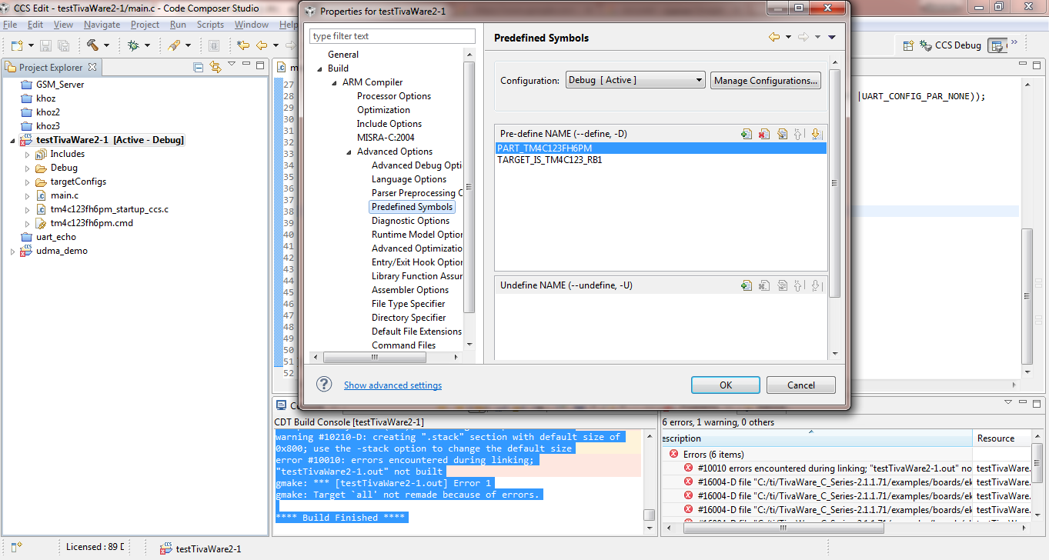
Task: Click the Build hammer icon
Action: tap(93, 45)
